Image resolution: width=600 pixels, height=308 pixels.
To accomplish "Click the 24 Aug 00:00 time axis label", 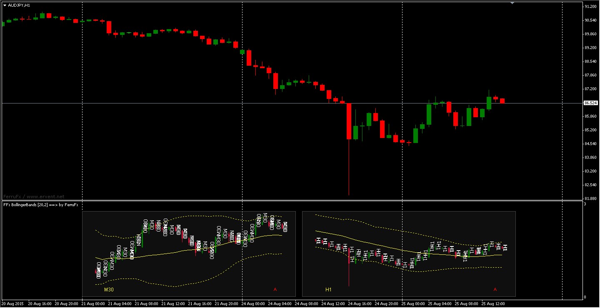I will [253, 304].
